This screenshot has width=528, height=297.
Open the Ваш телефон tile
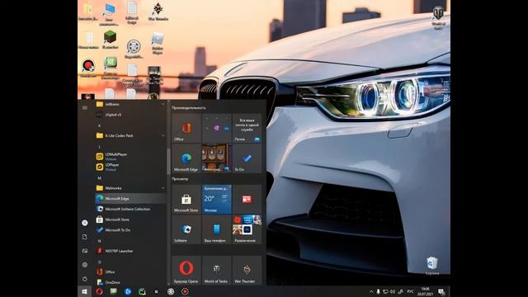click(216, 229)
